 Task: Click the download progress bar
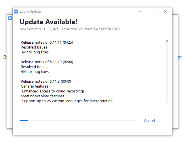point(77,121)
